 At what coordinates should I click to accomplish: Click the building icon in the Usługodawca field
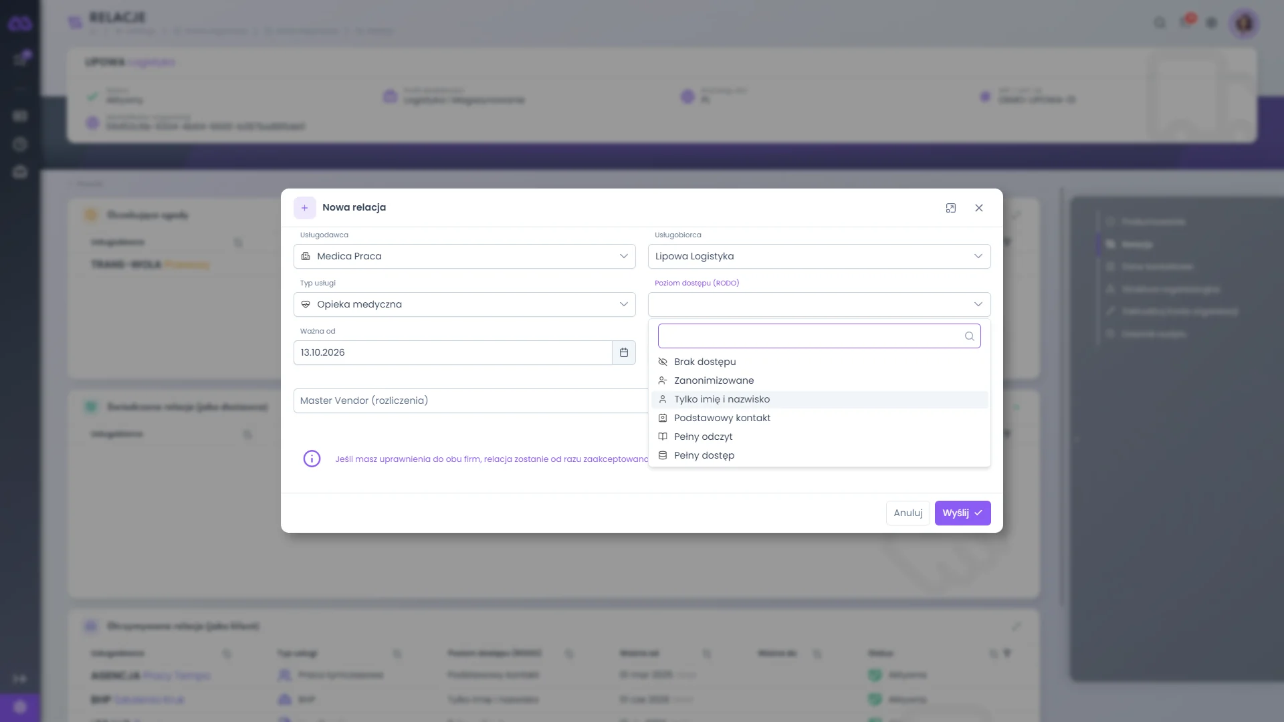tap(306, 256)
